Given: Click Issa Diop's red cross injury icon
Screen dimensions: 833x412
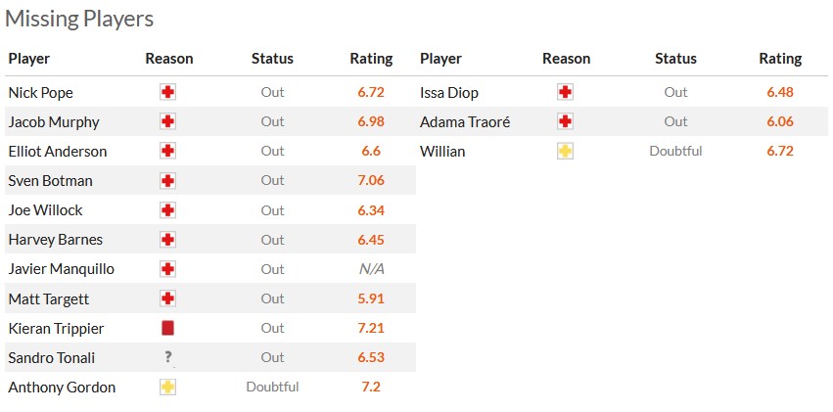Looking at the screenshot, I should 565,93.
